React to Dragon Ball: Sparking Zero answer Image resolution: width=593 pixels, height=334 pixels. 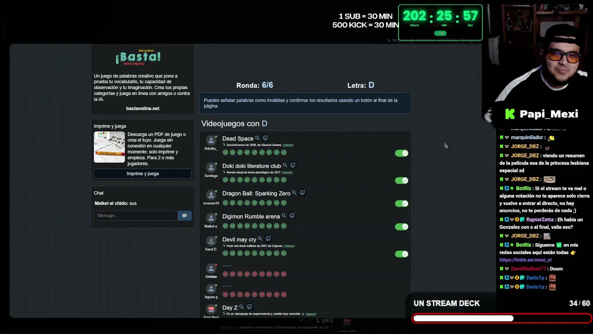point(302,193)
